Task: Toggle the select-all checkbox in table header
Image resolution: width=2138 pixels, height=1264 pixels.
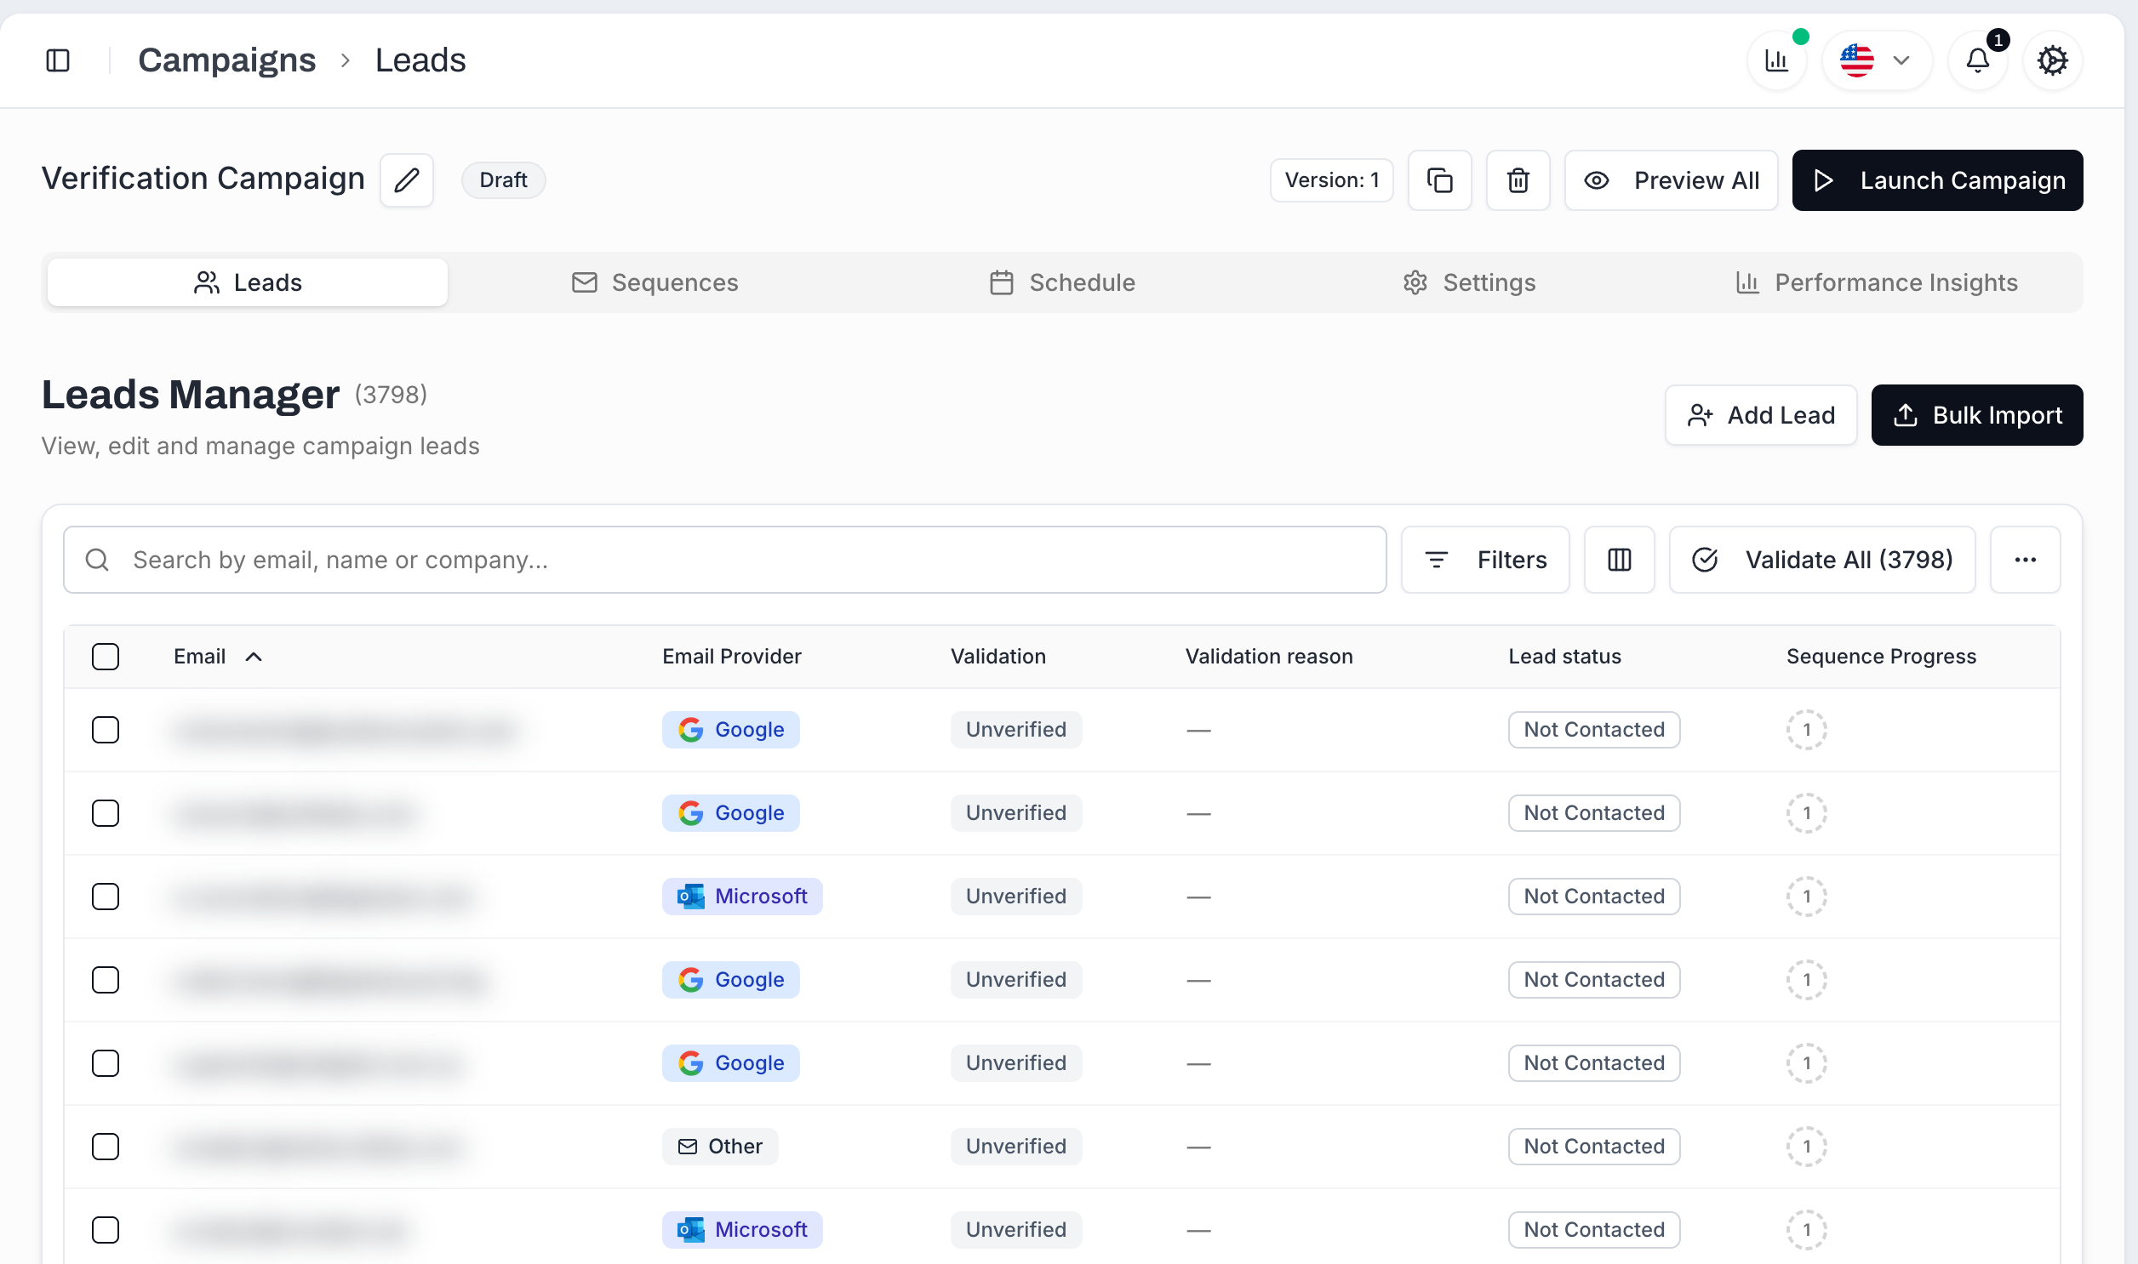Action: (x=106, y=657)
